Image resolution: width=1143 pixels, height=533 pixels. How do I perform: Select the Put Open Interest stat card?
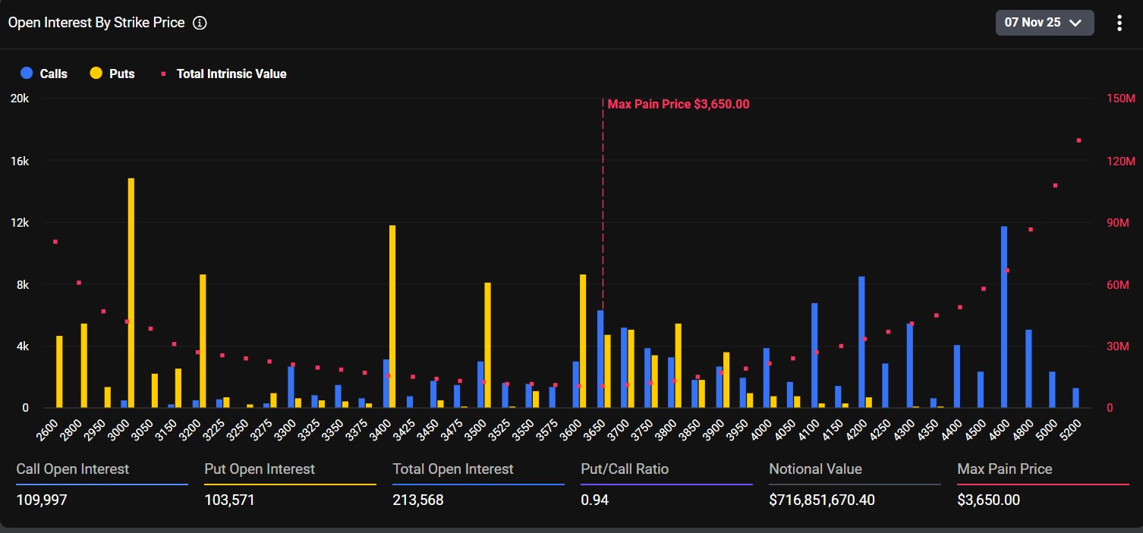pos(290,484)
